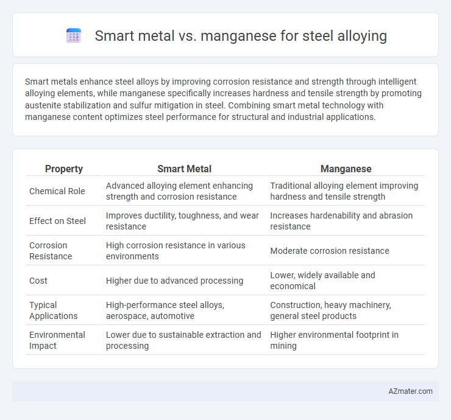Select cell 'Increases hardenability and abrasion resistance'
This screenshot has height=420, width=451.
[346, 221]
